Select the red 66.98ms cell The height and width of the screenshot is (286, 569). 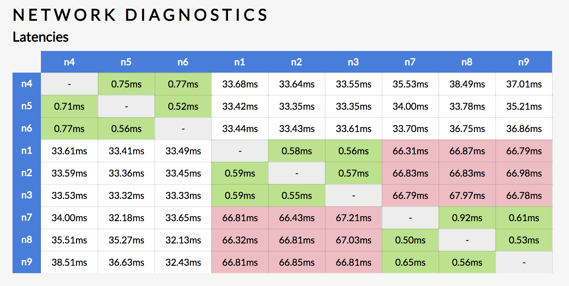pyautogui.click(x=524, y=173)
